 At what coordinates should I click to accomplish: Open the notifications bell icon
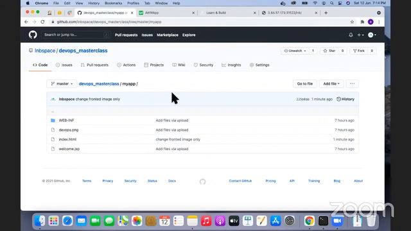[x=351, y=35]
